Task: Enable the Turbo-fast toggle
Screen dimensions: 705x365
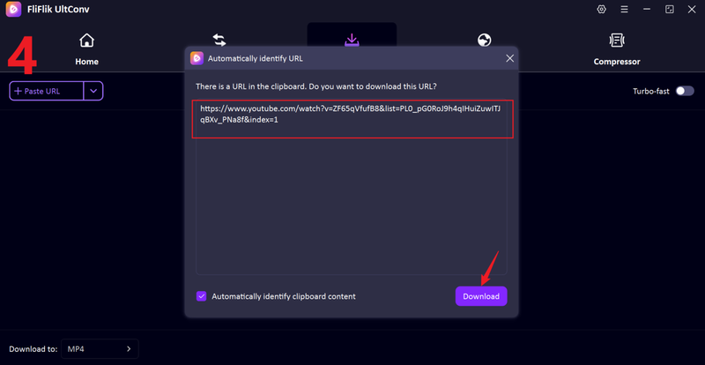Action: (685, 91)
